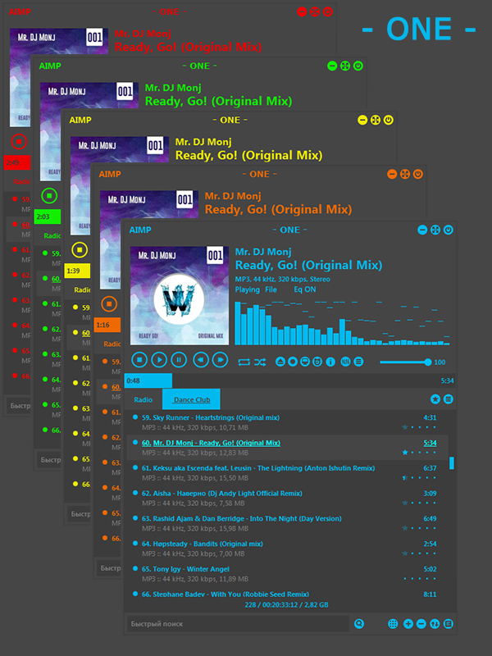
Task: Toggle repeat mode in blue player
Action: (x=244, y=362)
